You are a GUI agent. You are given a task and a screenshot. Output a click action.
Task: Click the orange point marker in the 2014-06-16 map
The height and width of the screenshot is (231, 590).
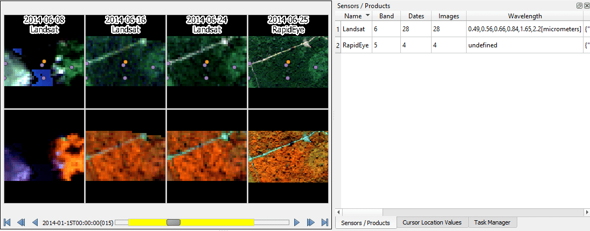pos(126,62)
